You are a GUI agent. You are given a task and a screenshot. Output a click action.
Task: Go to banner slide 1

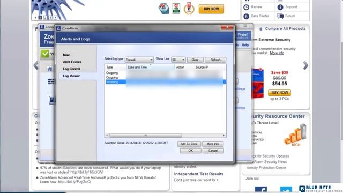pos(40,18)
